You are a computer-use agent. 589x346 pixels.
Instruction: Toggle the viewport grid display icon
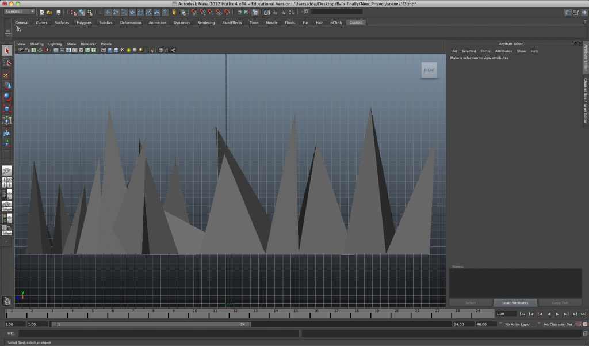(56, 50)
